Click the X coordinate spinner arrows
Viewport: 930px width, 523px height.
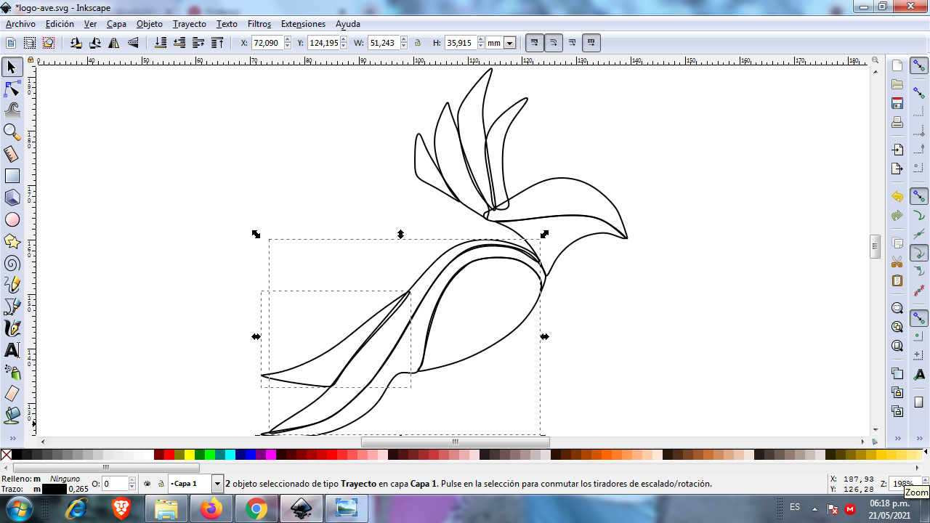pos(287,43)
